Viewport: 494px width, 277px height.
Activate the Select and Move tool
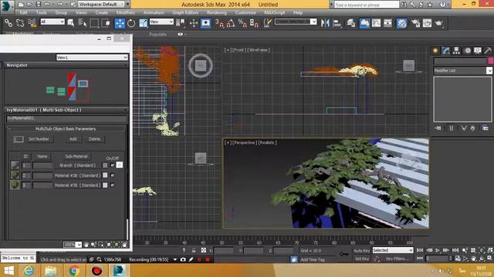120,23
